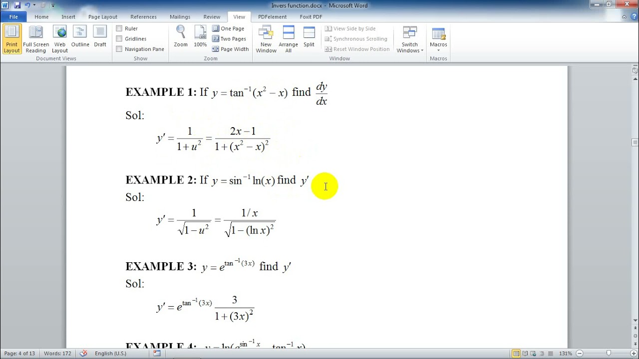Image resolution: width=639 pixels, height=359 pixels.
Task: Click the Undo button
Action: [x=27, y=5]
